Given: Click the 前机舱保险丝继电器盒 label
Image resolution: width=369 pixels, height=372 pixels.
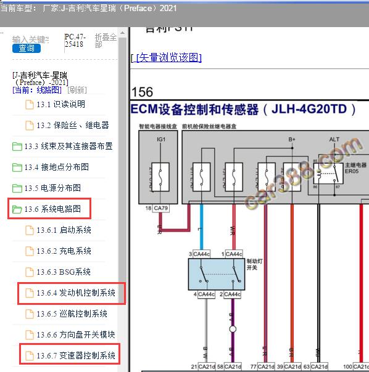Looking at the screenshot, I should 209,126.
